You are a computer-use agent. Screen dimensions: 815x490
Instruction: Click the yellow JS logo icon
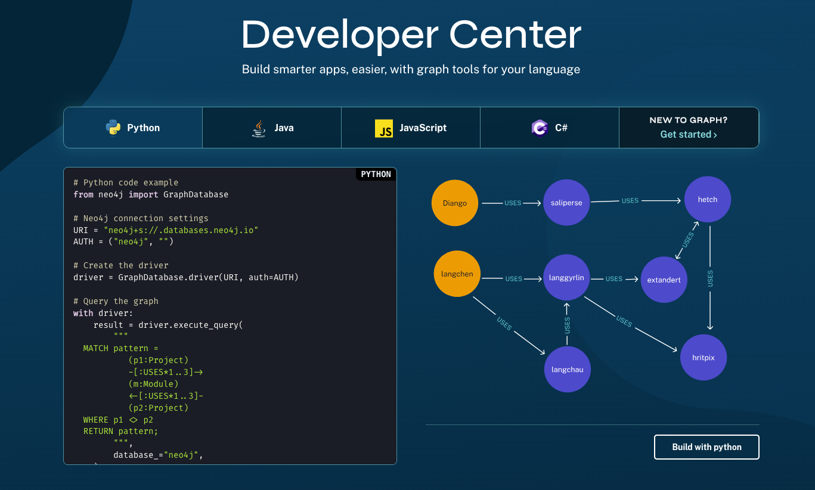[384, 128]
